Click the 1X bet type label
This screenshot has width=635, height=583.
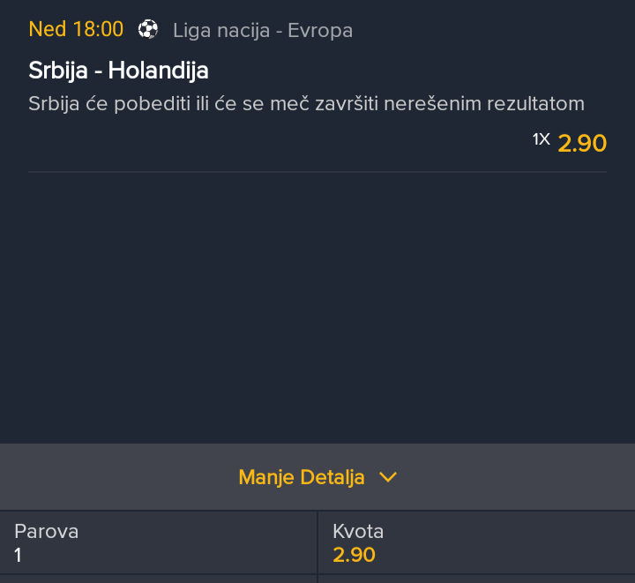541,139
